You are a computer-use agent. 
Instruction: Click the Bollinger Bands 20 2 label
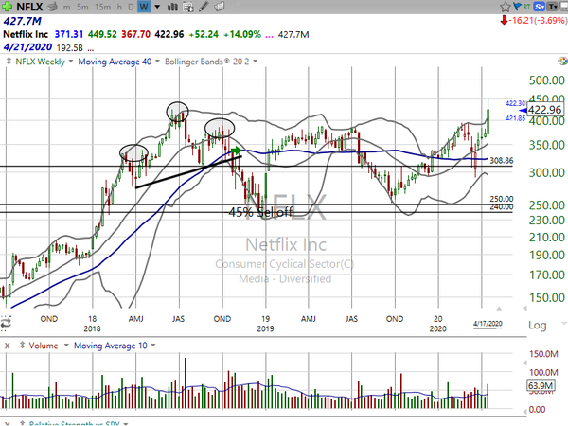pyautogui.click(x=206, y=62)
